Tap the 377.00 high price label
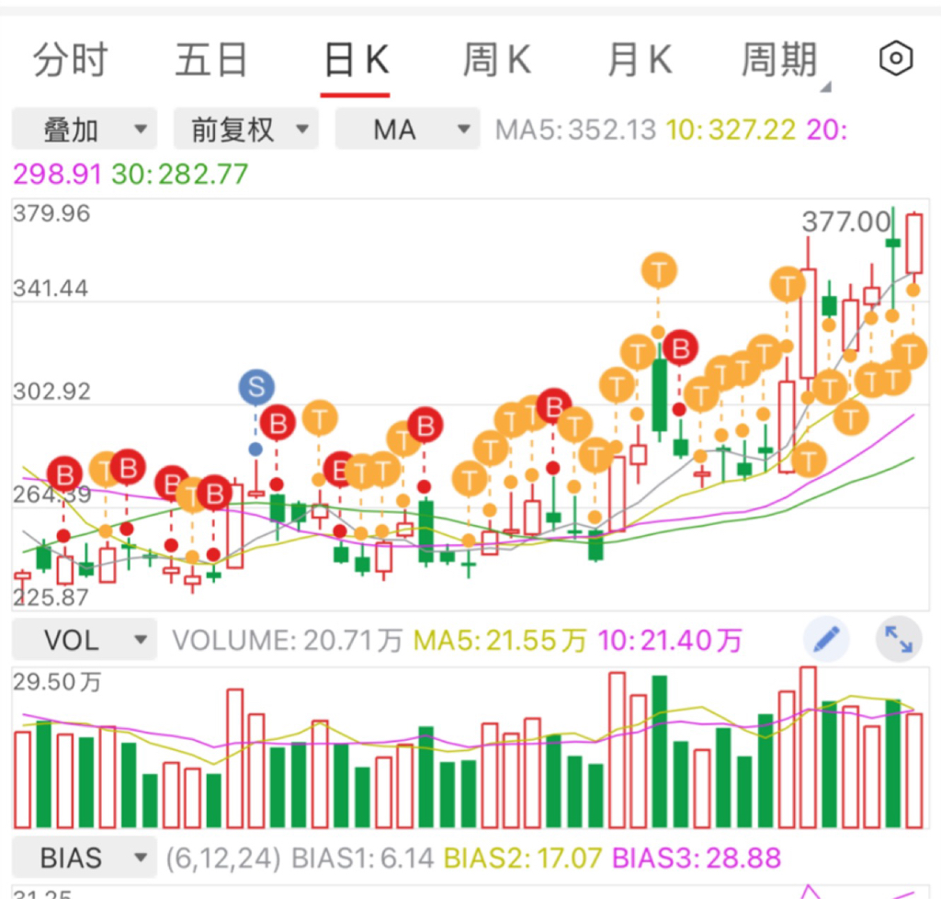The image size is (941, 899). 845,222
